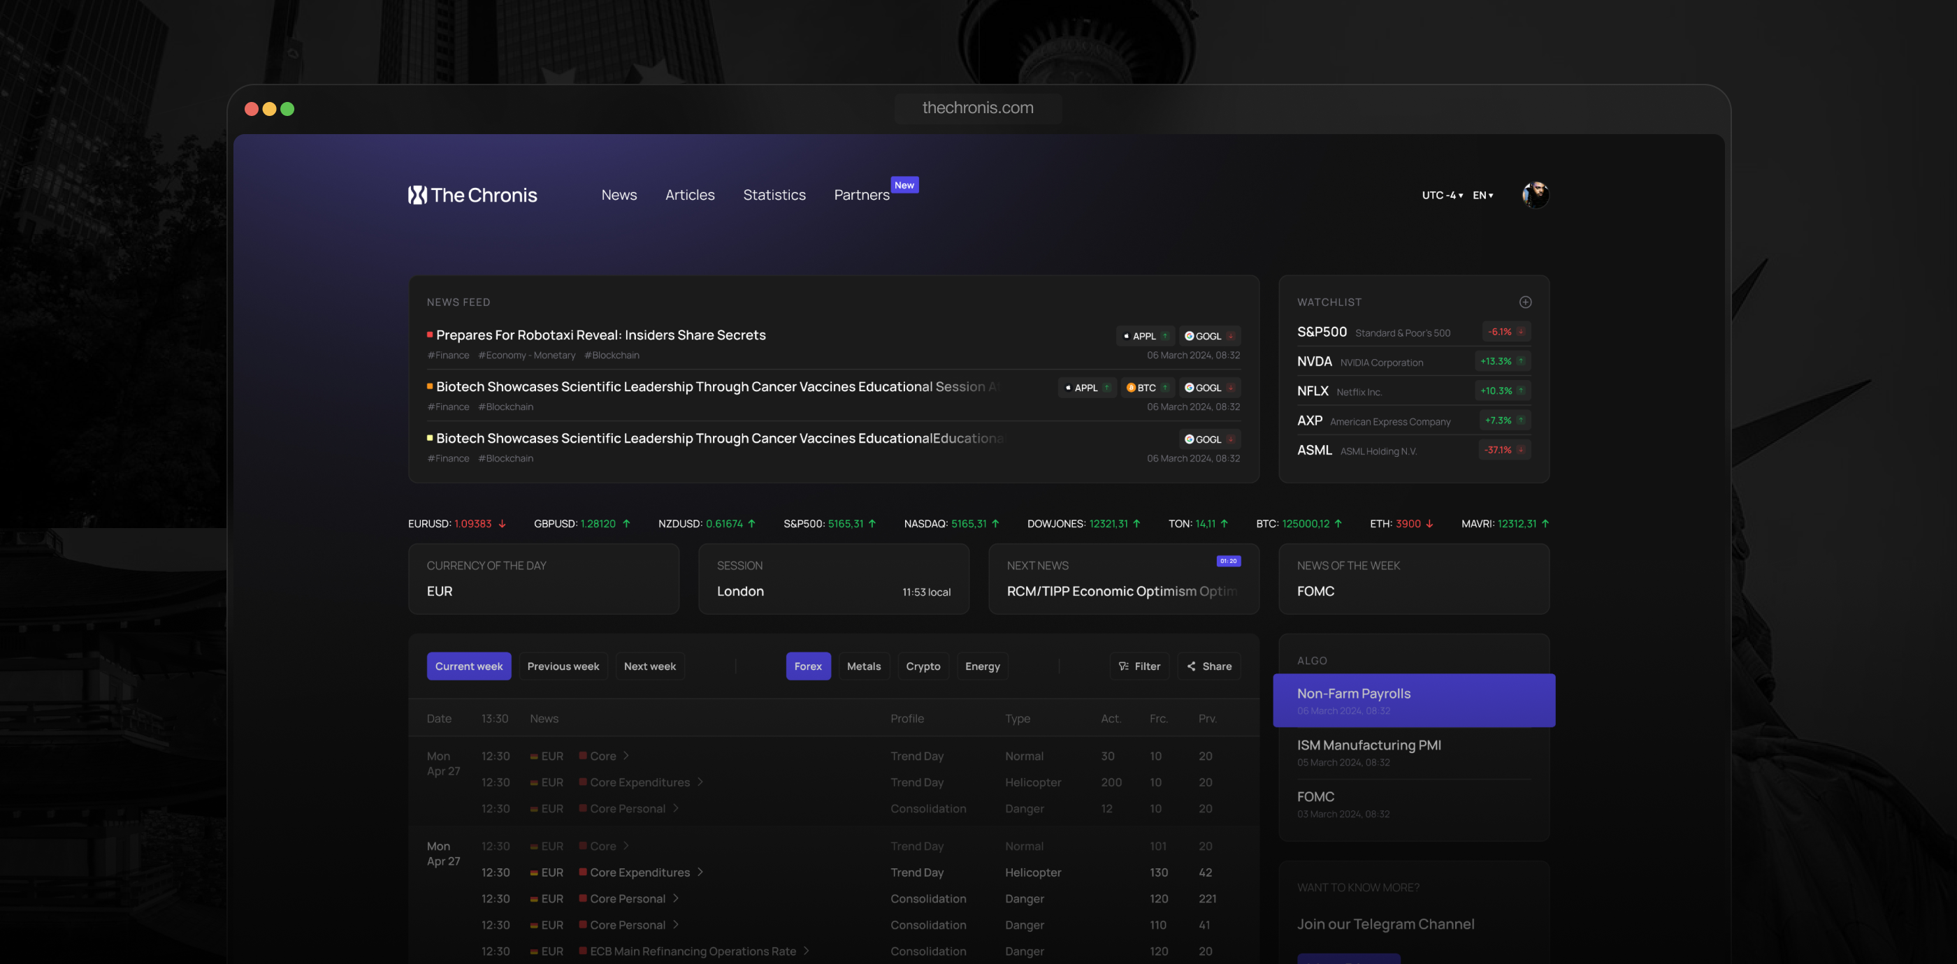Go to the Partners page

click(x=862, y=195)
